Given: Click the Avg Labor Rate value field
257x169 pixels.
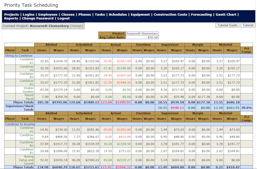Looking at the screenshot, I should pos(142,37).
